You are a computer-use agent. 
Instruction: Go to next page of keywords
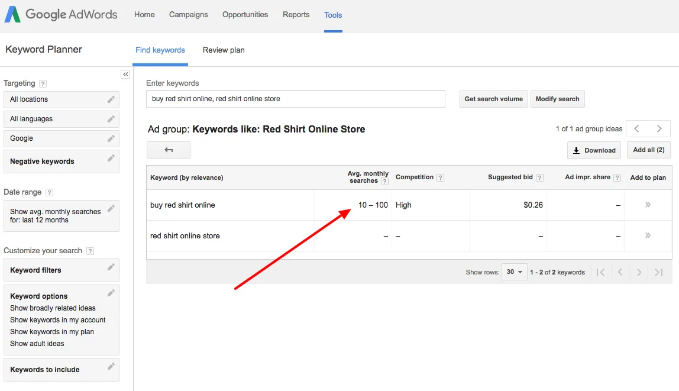(639, 272)
